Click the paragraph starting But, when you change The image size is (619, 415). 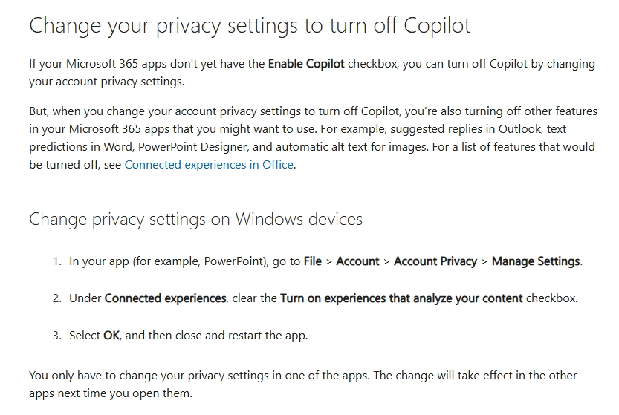point(313,137)
